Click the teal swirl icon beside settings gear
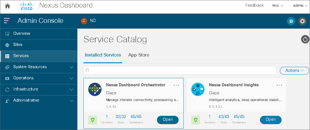This screenshot has height=130, width=310. tap(291, 21)
